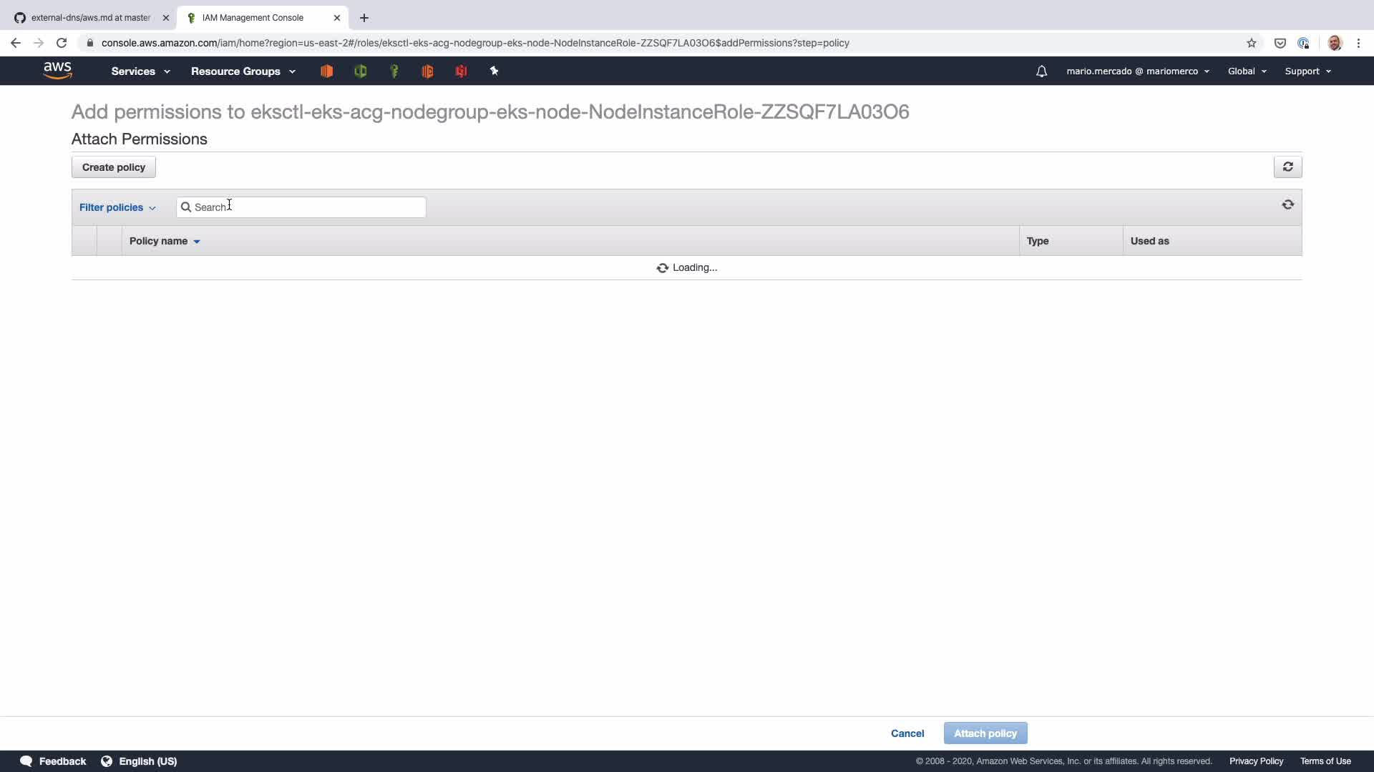The image size is (1374, 772).
Task: Open the green IAM key shortcut icon
Action: (x=394, y=71)
